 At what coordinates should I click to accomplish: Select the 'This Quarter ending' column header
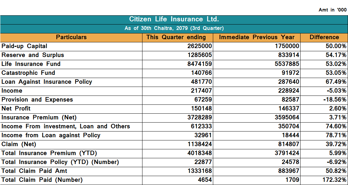tap(176, 37)
